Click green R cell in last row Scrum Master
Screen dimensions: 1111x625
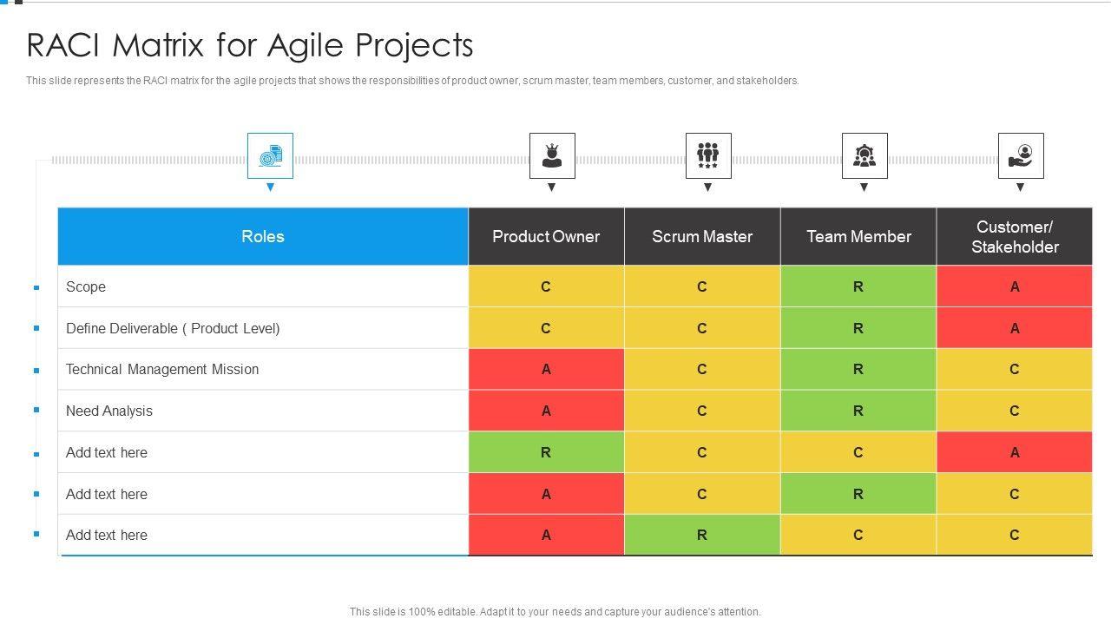[701, 535]
